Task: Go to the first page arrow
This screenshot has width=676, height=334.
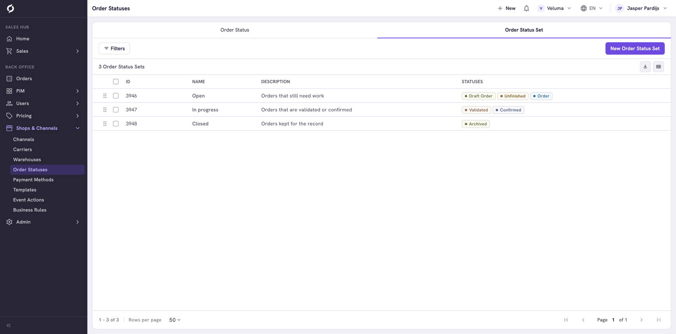Action: tap(566, 320)
